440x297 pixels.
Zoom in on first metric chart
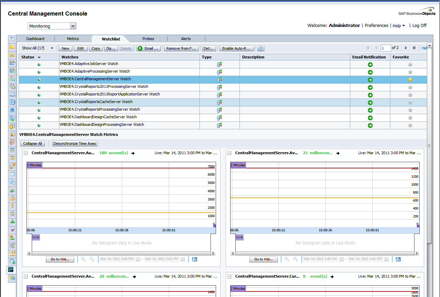click(x=83, y=259)
